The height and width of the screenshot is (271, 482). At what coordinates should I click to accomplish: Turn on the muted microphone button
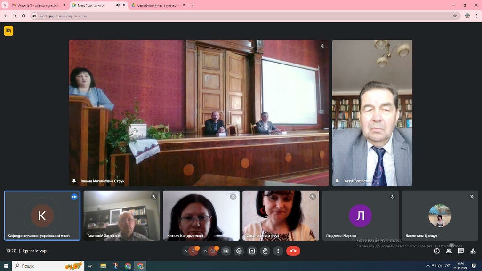pyautogui.click(x=193, y=251)
